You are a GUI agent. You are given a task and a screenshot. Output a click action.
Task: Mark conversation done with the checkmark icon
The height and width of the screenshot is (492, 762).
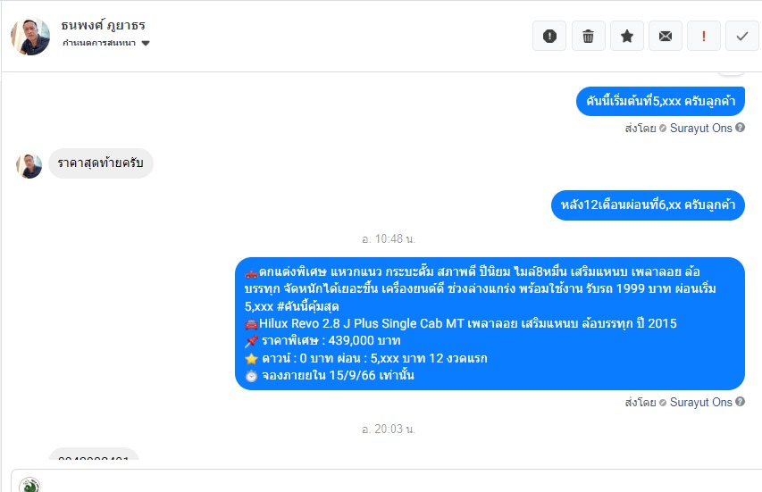coord(742,36)
